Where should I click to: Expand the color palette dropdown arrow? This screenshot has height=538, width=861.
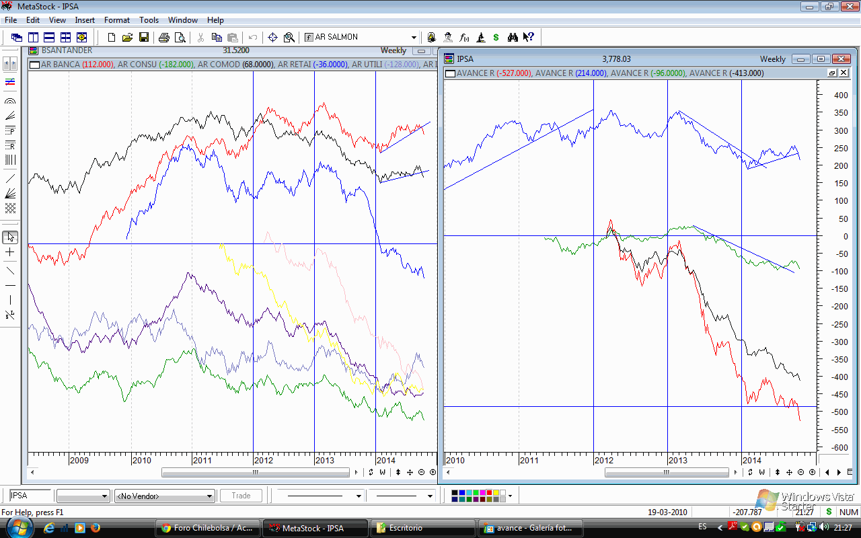pyautogui.click(x=510, y=496)
